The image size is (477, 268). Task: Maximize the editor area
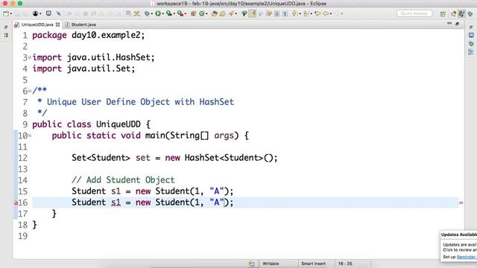[x=457, y=24]
